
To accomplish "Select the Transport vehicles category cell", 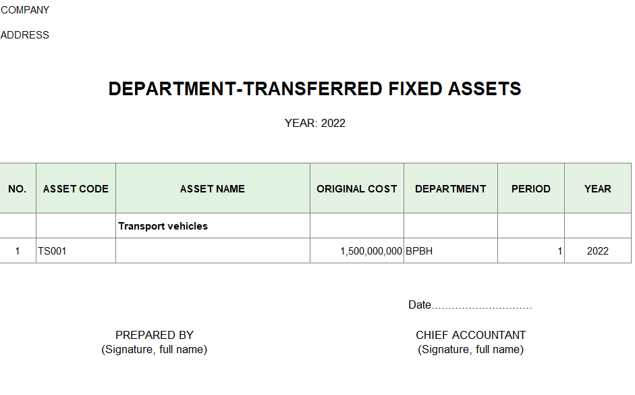I will (x=163, y=226).
